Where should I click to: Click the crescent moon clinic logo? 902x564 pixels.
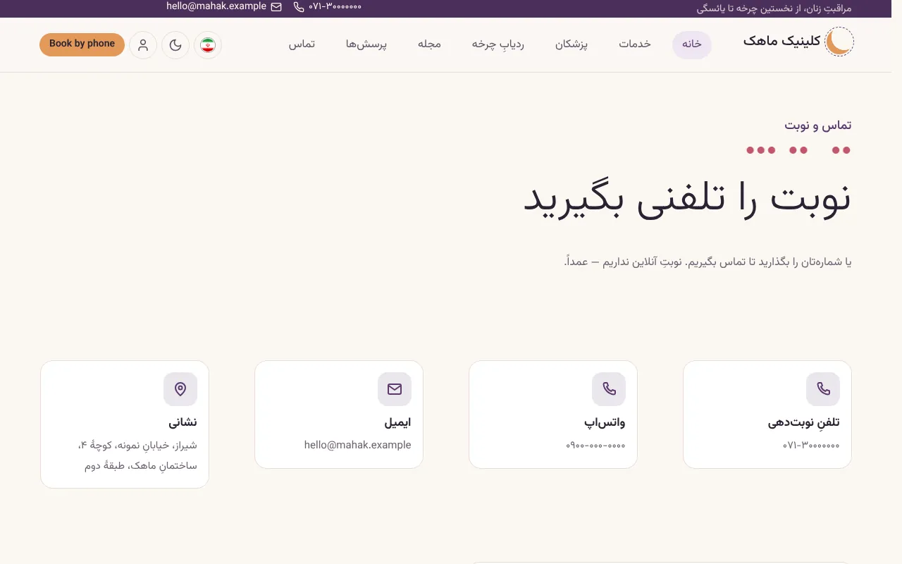(x=839, y=42)
